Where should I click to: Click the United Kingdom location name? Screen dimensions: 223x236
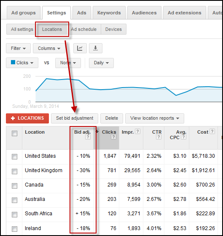[44, 170]
